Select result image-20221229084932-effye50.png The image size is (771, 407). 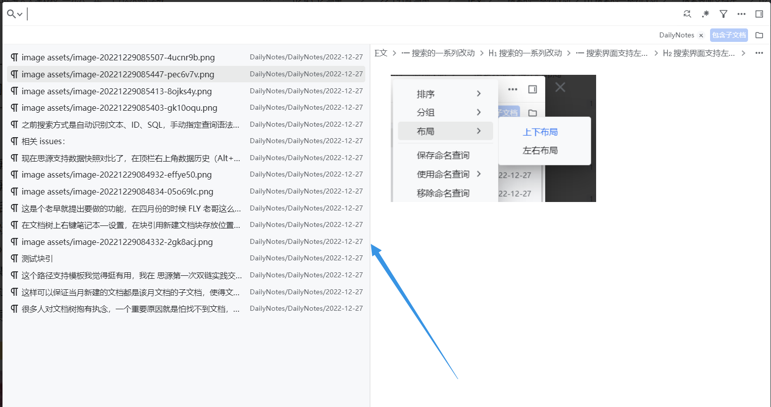[x=186, y=175]
